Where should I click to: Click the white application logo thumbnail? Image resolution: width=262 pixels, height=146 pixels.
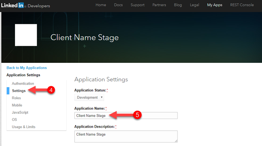pos(26,35)
